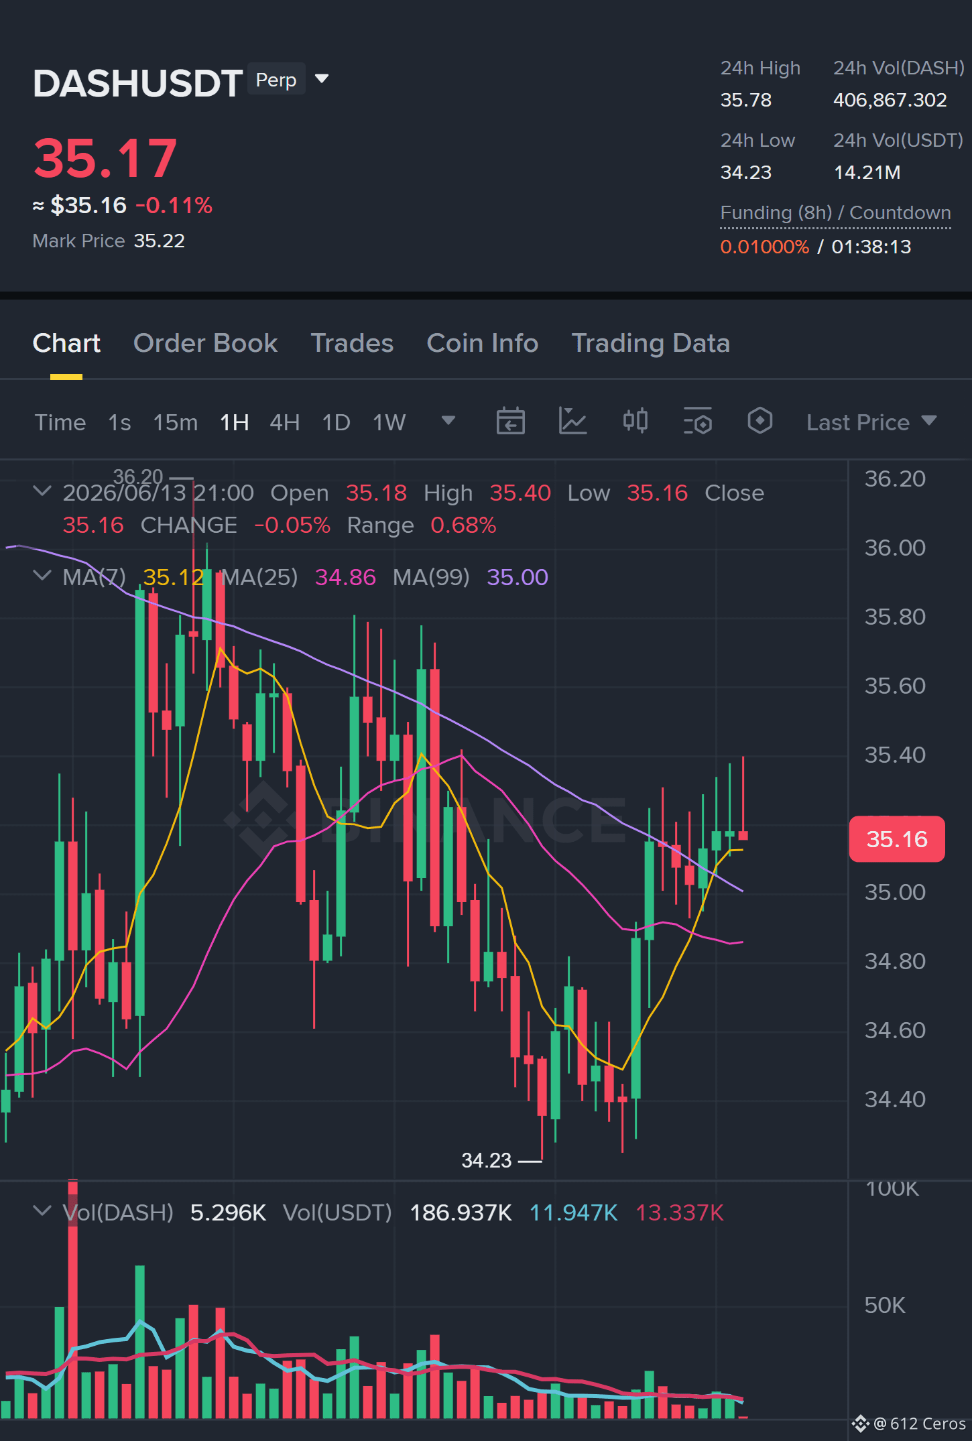The image size is (972, 1441).
Task: Expand more time intervals dropdown arrow
Action: coord(448,420)
